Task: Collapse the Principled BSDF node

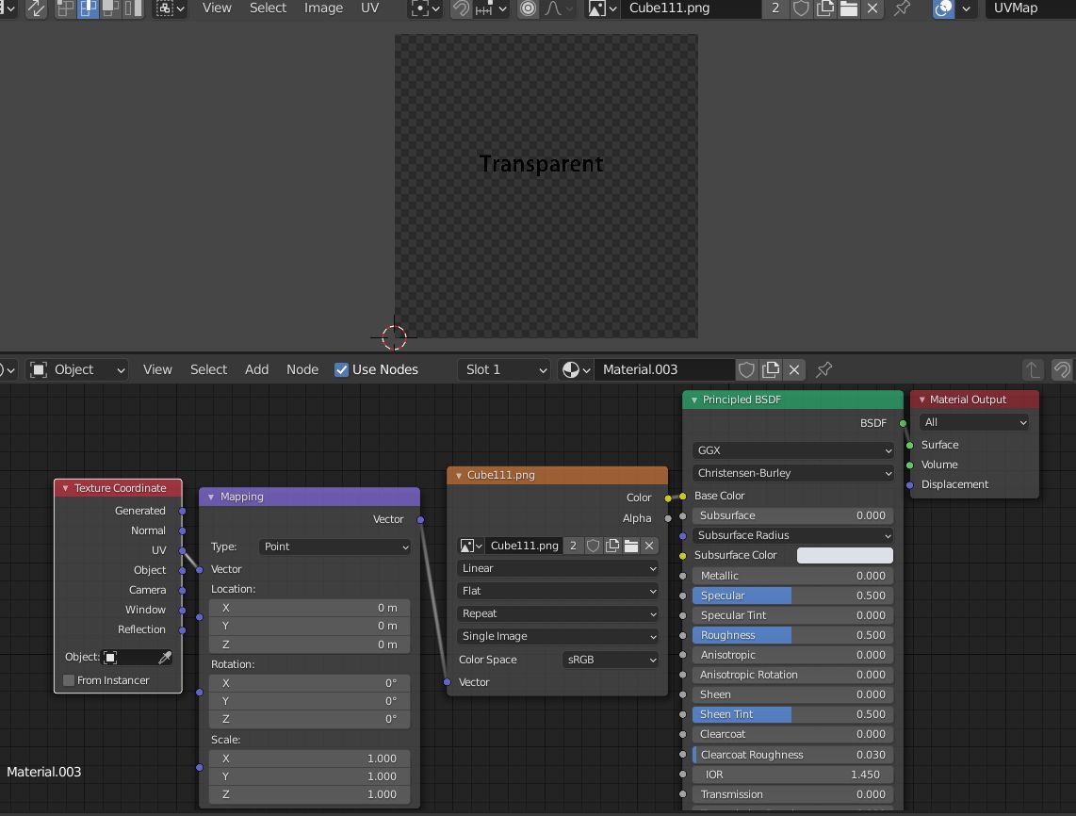Action: [x=693, y=400]
